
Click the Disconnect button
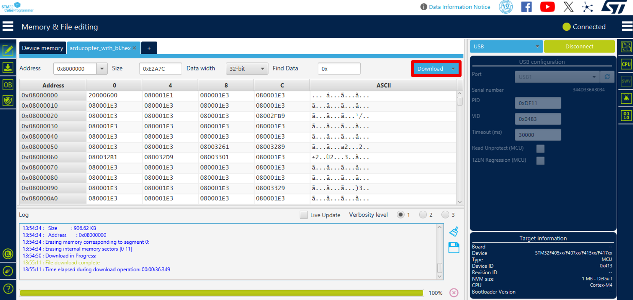tap(579, 47)
